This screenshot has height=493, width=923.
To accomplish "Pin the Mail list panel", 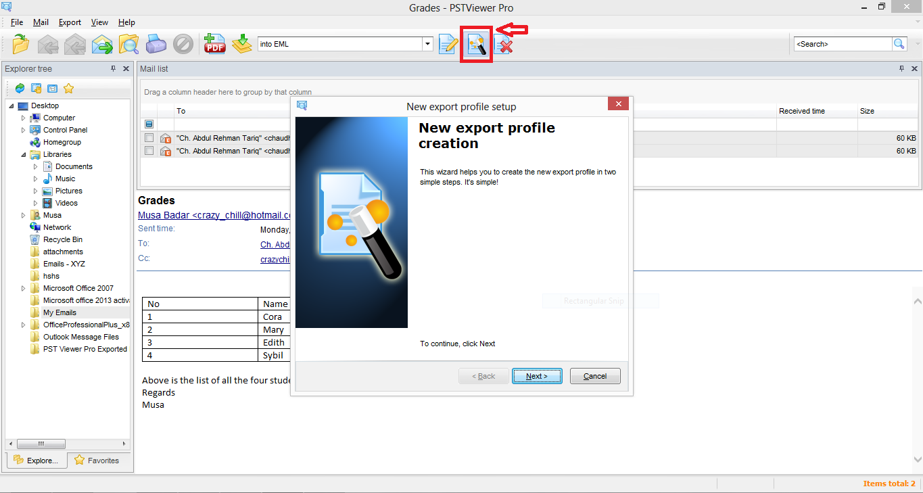I will pyautogui.click(x=902, y=68).
